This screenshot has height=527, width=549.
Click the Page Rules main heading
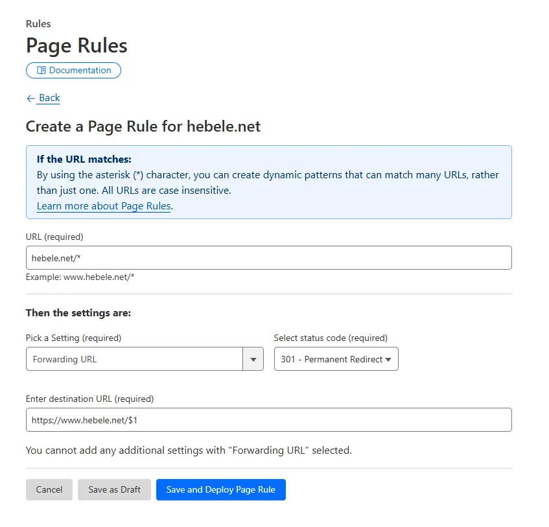[76, 45]
